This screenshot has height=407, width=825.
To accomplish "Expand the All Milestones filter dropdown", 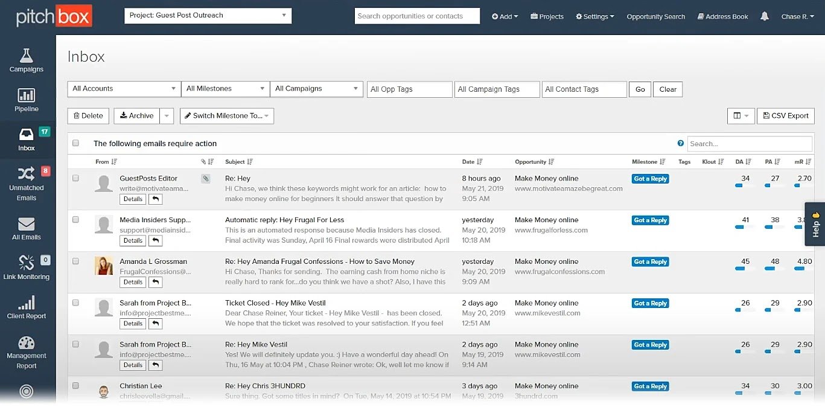I will pos(225,89).
